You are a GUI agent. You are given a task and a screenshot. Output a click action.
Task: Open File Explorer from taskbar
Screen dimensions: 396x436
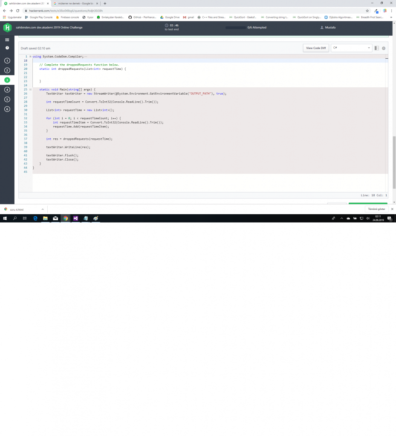coord(45,218)
